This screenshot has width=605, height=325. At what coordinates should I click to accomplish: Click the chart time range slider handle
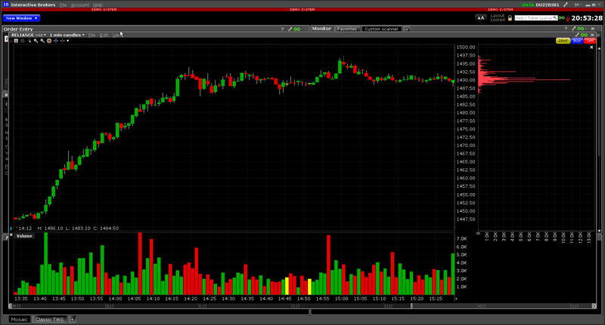click(x=411, y=306)
